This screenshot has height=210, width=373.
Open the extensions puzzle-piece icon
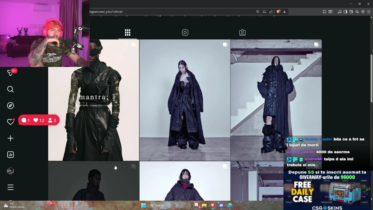(324, 12)
